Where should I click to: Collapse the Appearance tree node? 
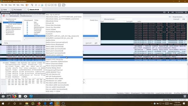[4, 19]
